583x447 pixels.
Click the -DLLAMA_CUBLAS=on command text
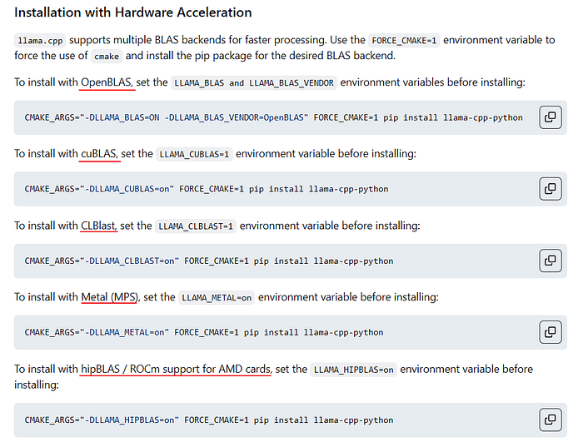tap(127, 189)
